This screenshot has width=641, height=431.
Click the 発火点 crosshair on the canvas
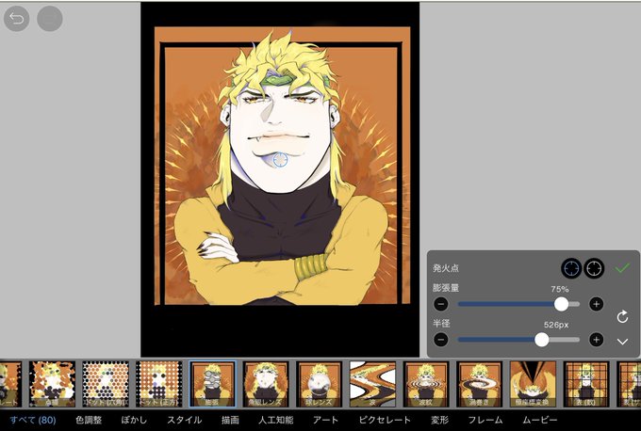click(280, 160)
